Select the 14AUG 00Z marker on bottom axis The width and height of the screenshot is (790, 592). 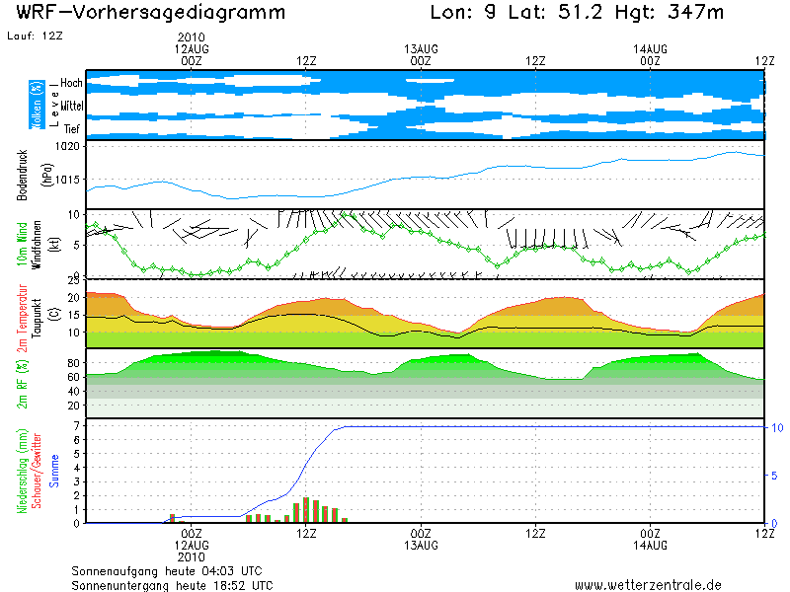click(x=650, y=539)
